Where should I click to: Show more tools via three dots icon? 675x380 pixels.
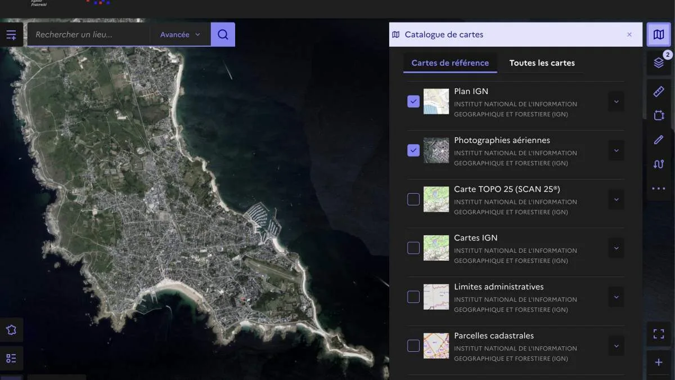pyautogui.click(x=659, y=189)
